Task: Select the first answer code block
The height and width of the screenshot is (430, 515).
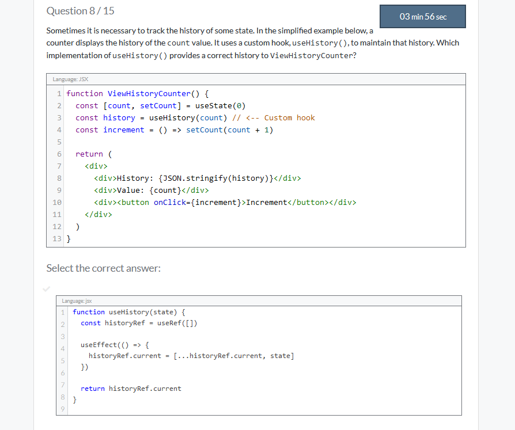Action: 259,356
